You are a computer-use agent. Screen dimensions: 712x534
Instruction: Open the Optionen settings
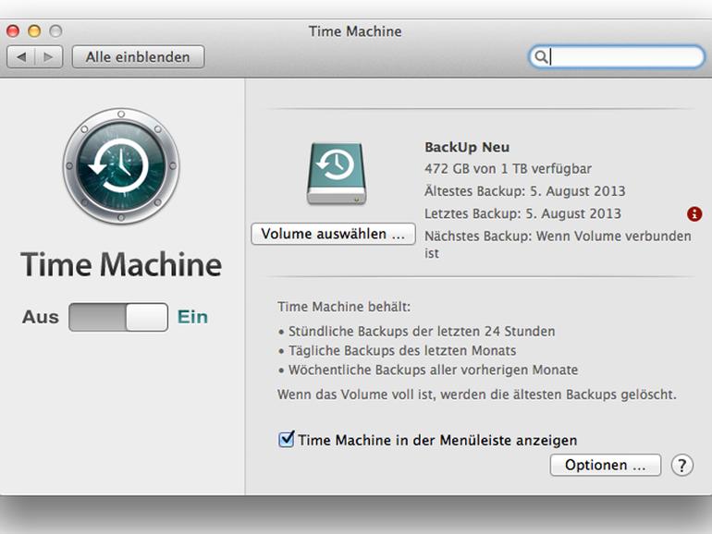click(606, 465)
